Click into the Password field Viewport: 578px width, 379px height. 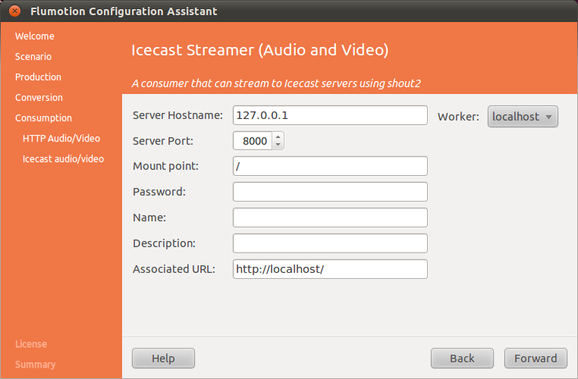click(x=330, y=192)
